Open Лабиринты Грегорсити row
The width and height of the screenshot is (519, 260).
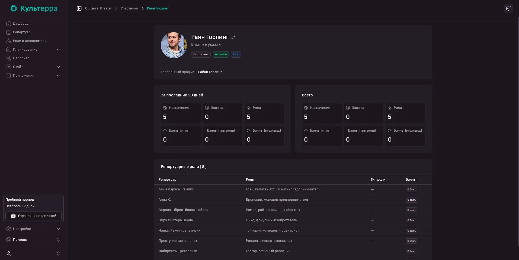coord(293,251)
